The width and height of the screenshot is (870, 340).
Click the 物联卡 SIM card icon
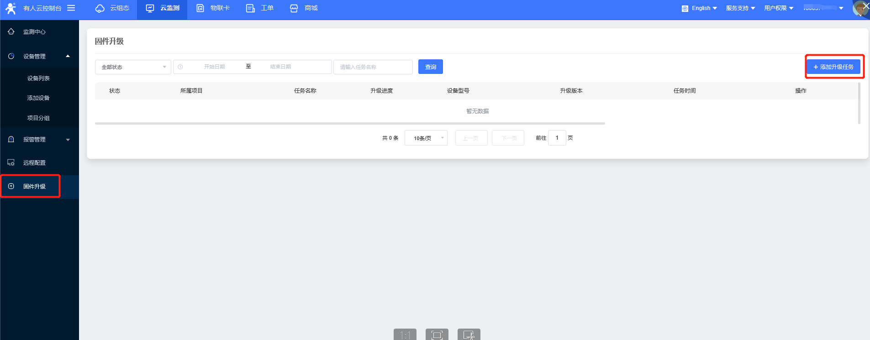(200, 8)
